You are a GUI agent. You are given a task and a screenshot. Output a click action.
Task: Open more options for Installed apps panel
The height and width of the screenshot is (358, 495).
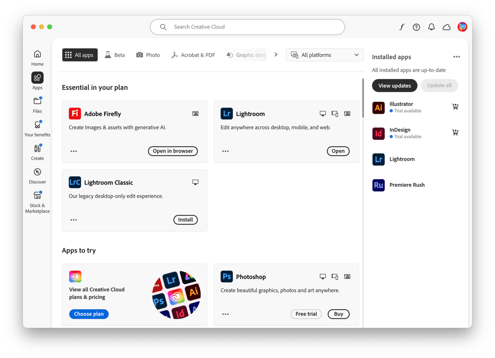[457, 57]
